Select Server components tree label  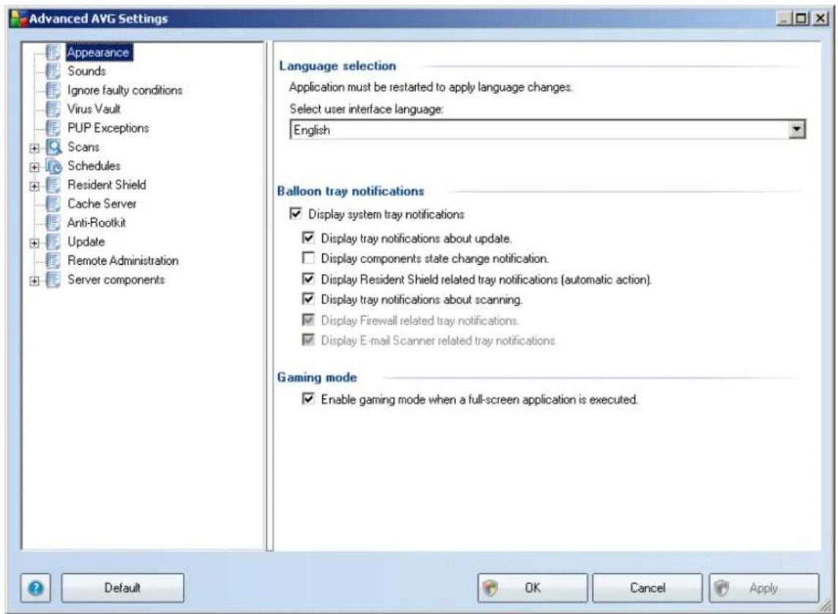(x=116, y=280)
